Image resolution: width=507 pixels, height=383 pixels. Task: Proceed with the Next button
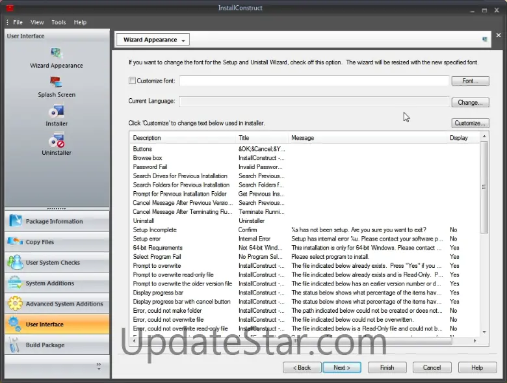[342, 367]
